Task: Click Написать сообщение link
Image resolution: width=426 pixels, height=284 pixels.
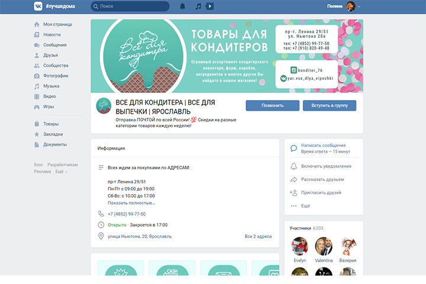Action: (x=323, y=146)
